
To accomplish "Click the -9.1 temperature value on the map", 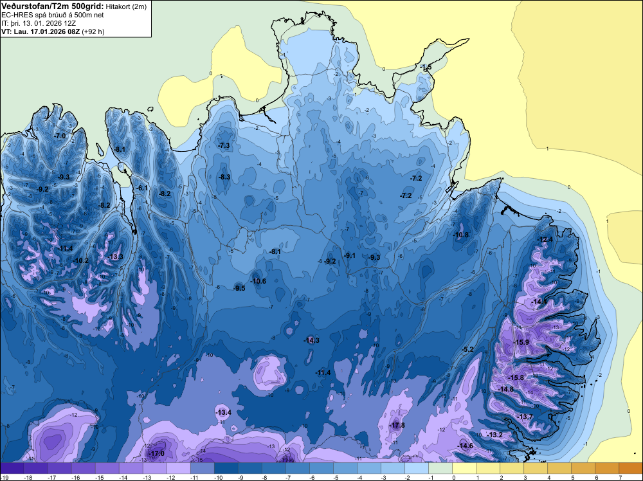I will tap(350, 255).
